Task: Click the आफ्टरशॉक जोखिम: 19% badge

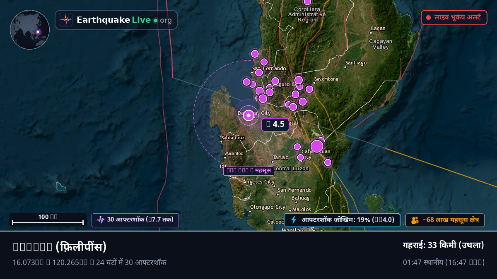Action: click(x=342, y=220)
